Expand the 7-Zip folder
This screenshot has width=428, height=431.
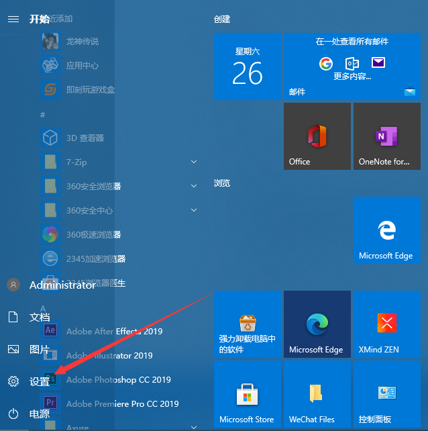click(194, 162)
